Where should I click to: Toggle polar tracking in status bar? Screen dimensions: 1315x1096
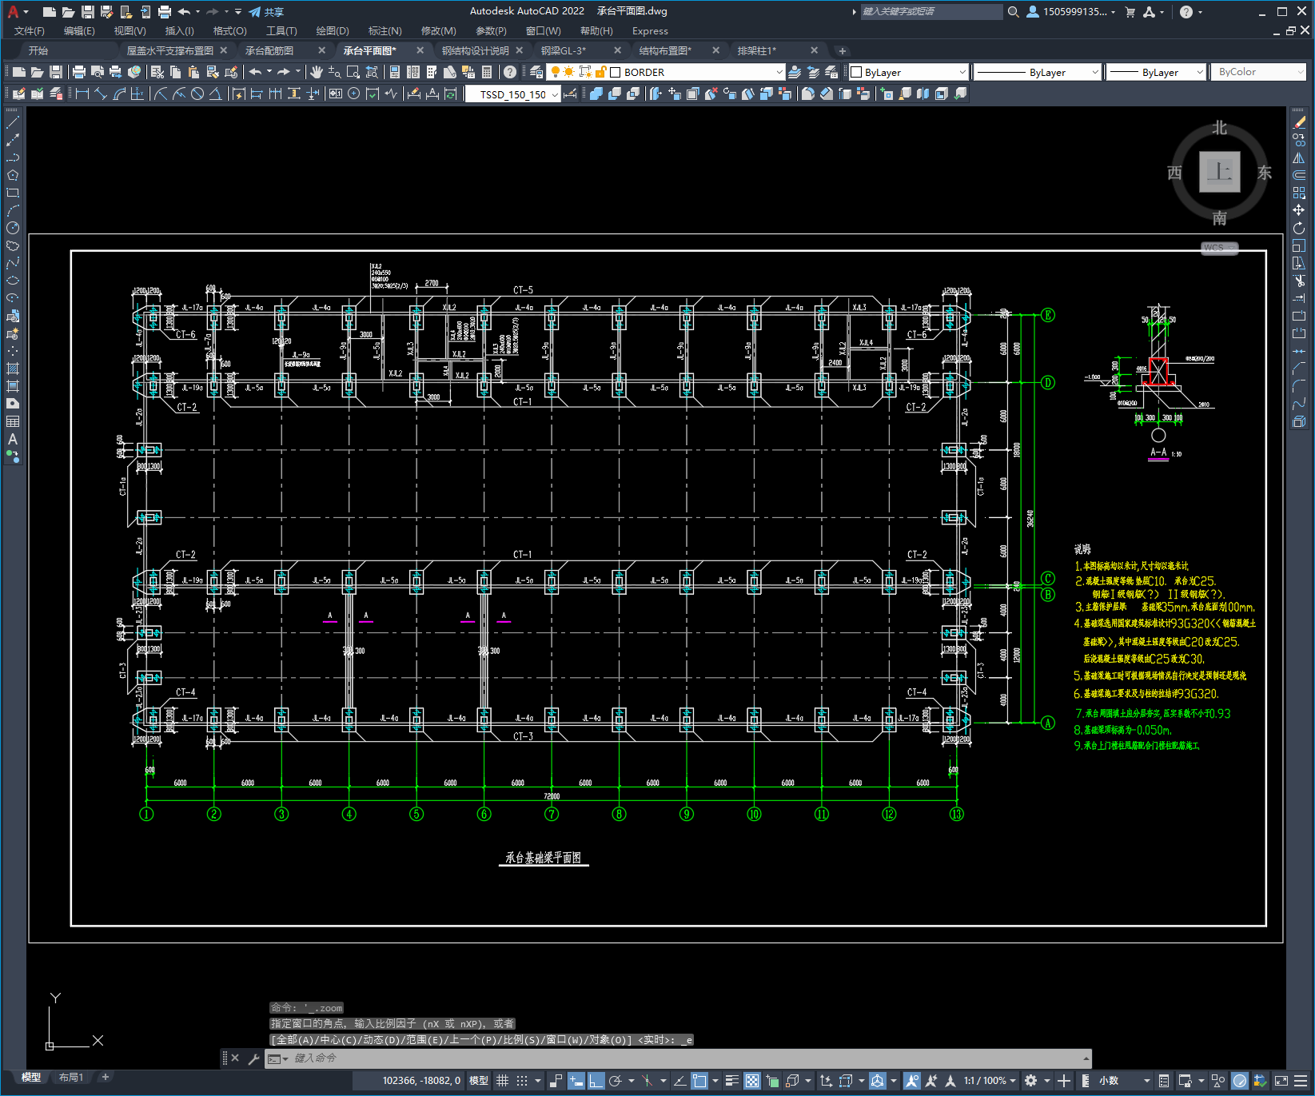(616, 1081)
